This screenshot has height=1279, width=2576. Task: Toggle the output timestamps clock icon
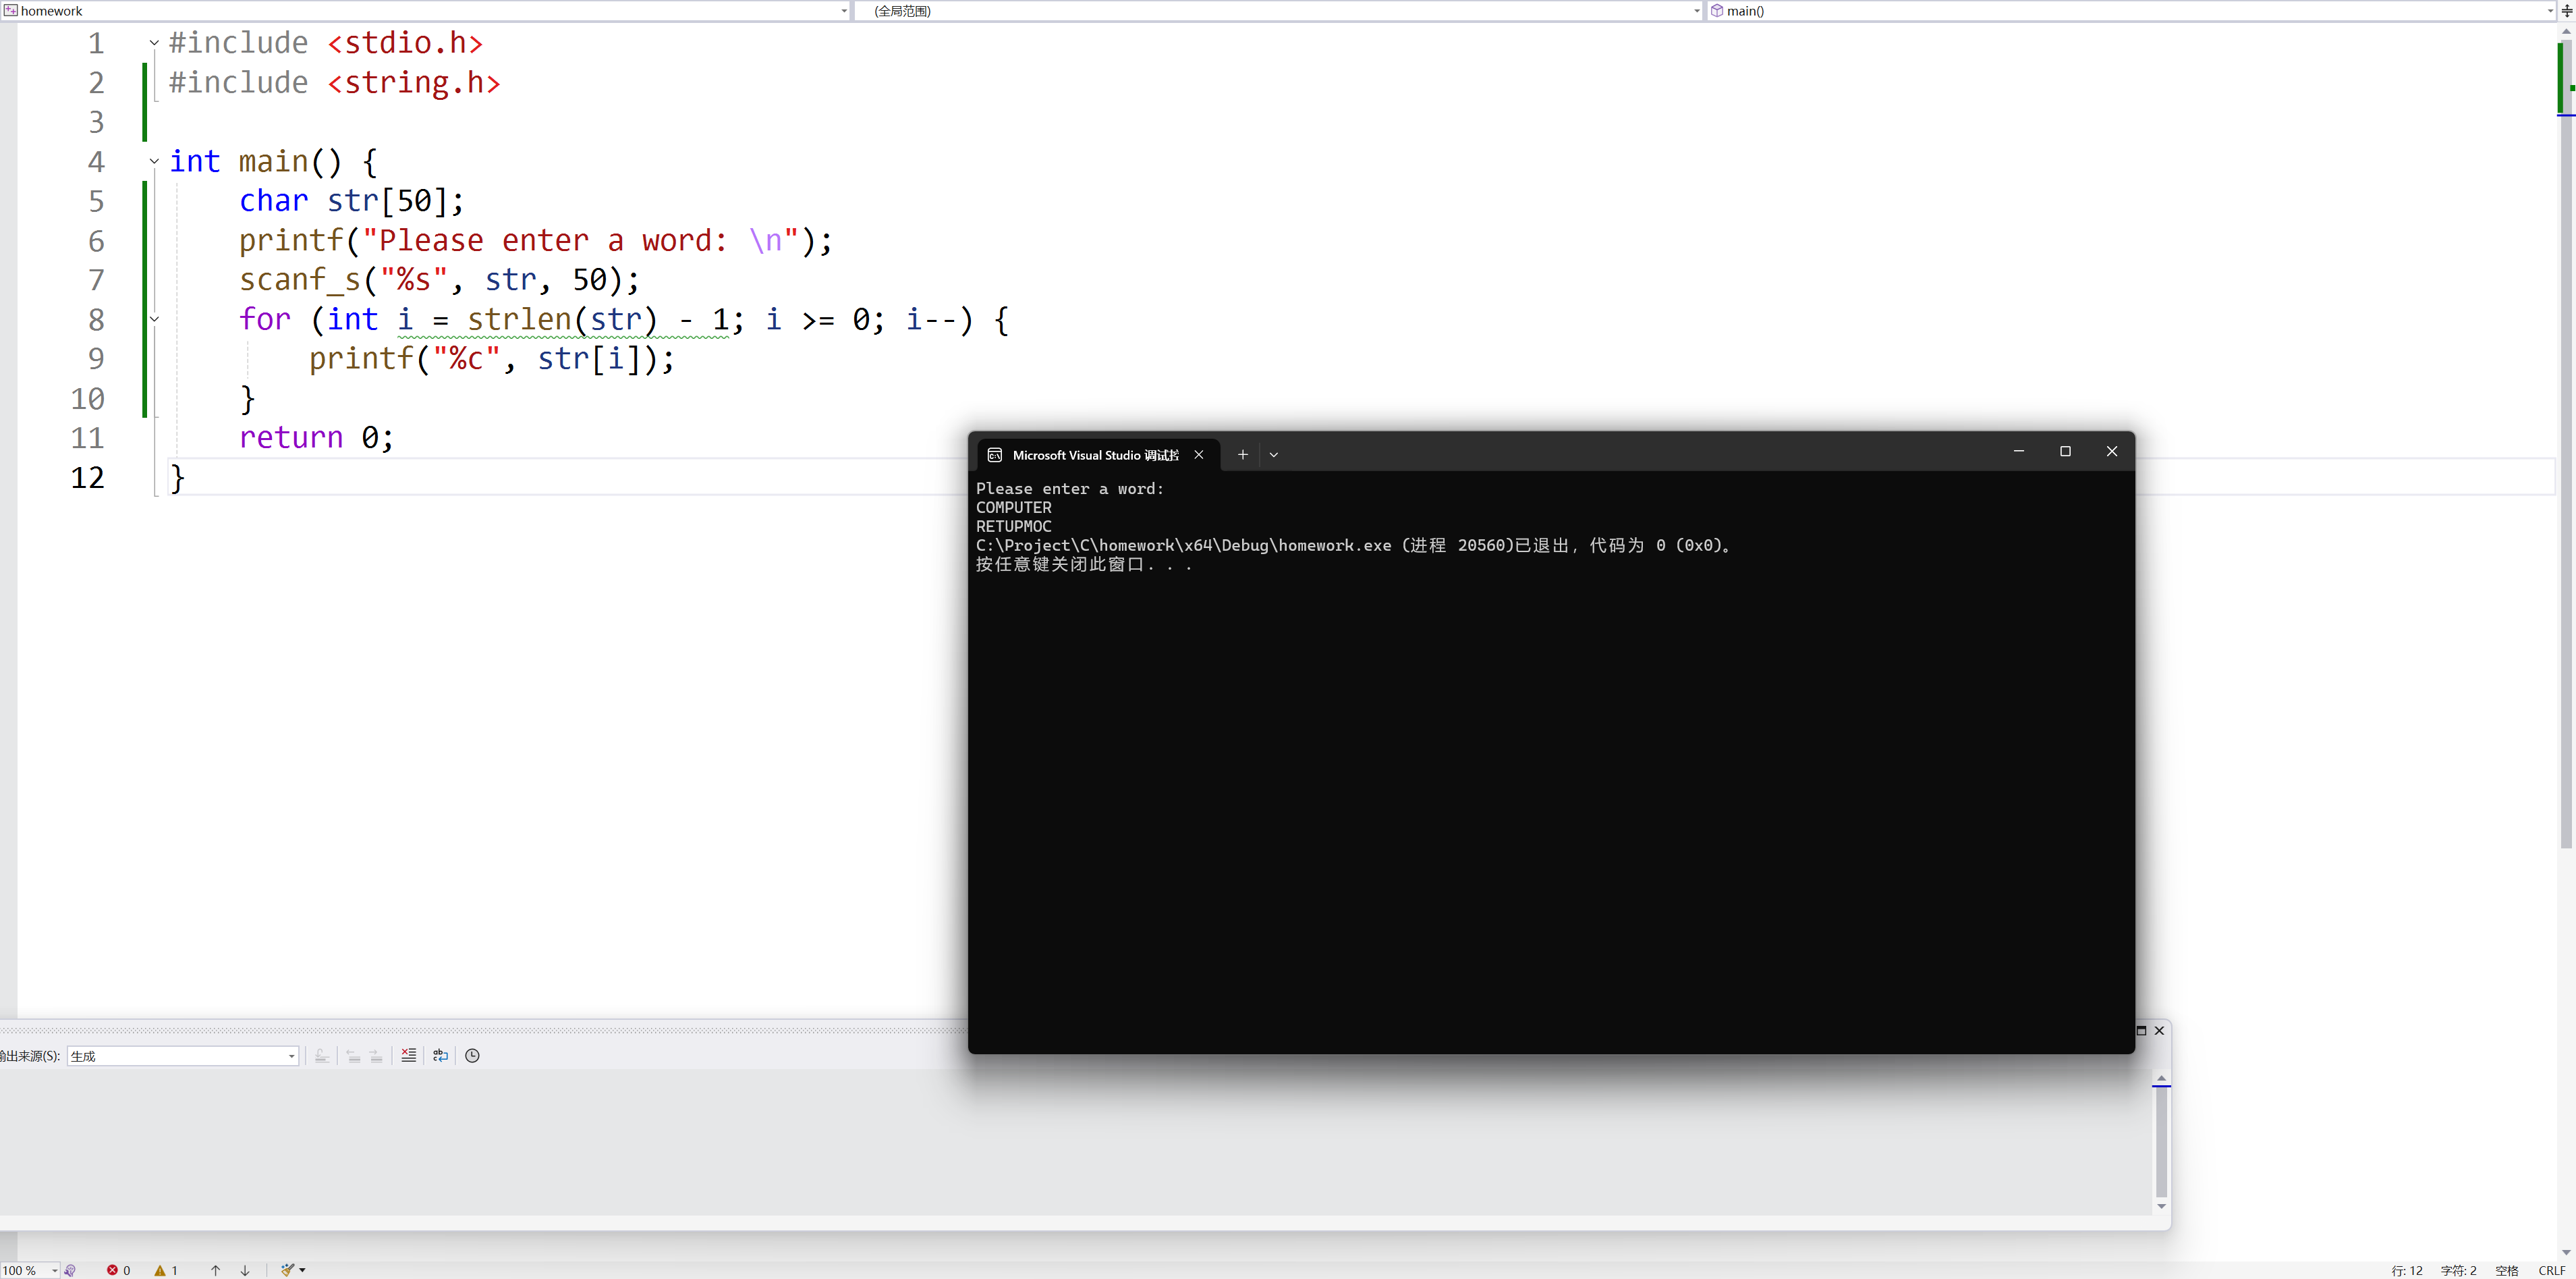(x=472, y=1055)
